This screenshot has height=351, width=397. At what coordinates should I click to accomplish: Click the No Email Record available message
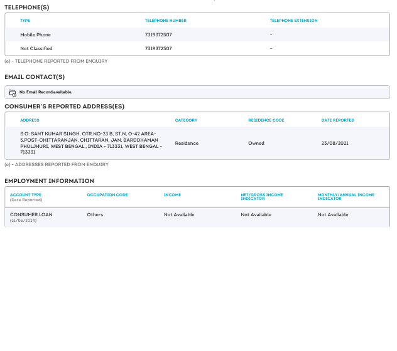click(x=45, y=92)
